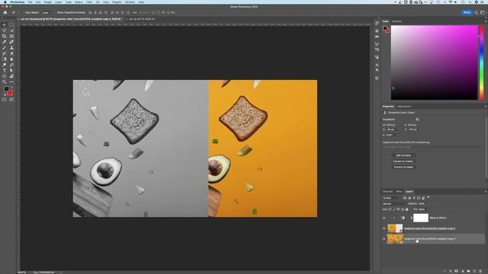This screenshot has width=488, height=274.
Task: Click the Black & White layer mask thumbnail
Action: coord(421,218)
